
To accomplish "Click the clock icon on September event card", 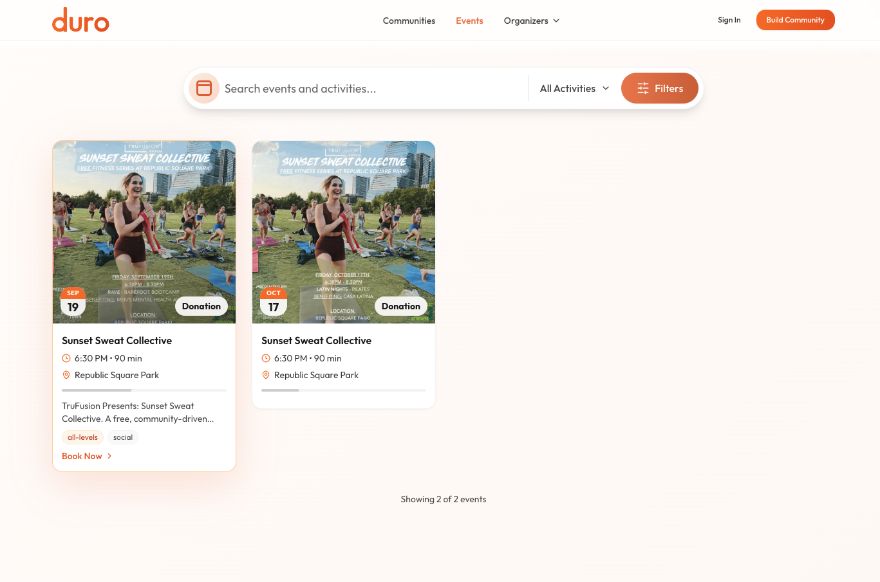I will [x=66, y=358].
